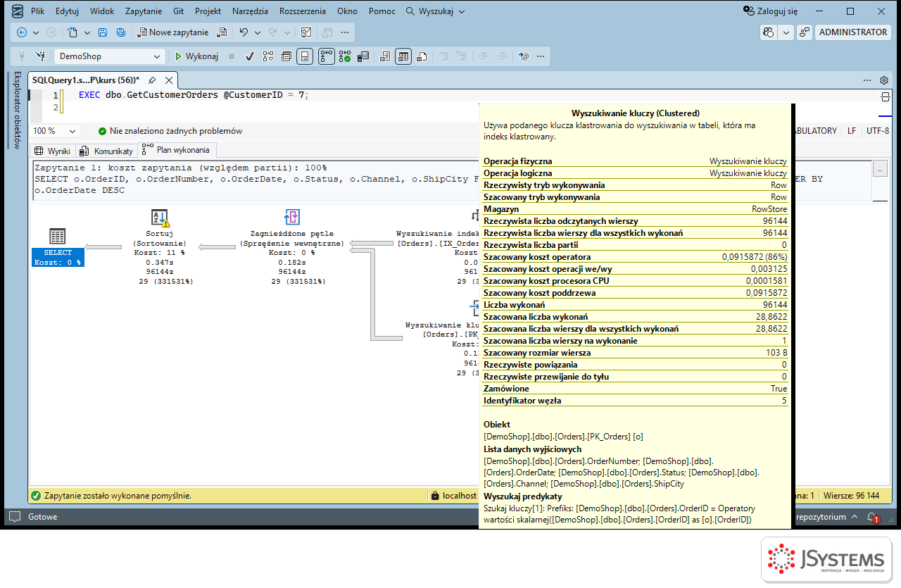Toggle Include Client Statistics
Viewport: 901px width, 588px height.
click(x=364, y=56)
